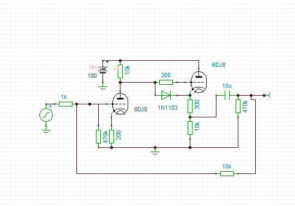Click the '470k' label next to the 200 resistor

click(105, 136)
